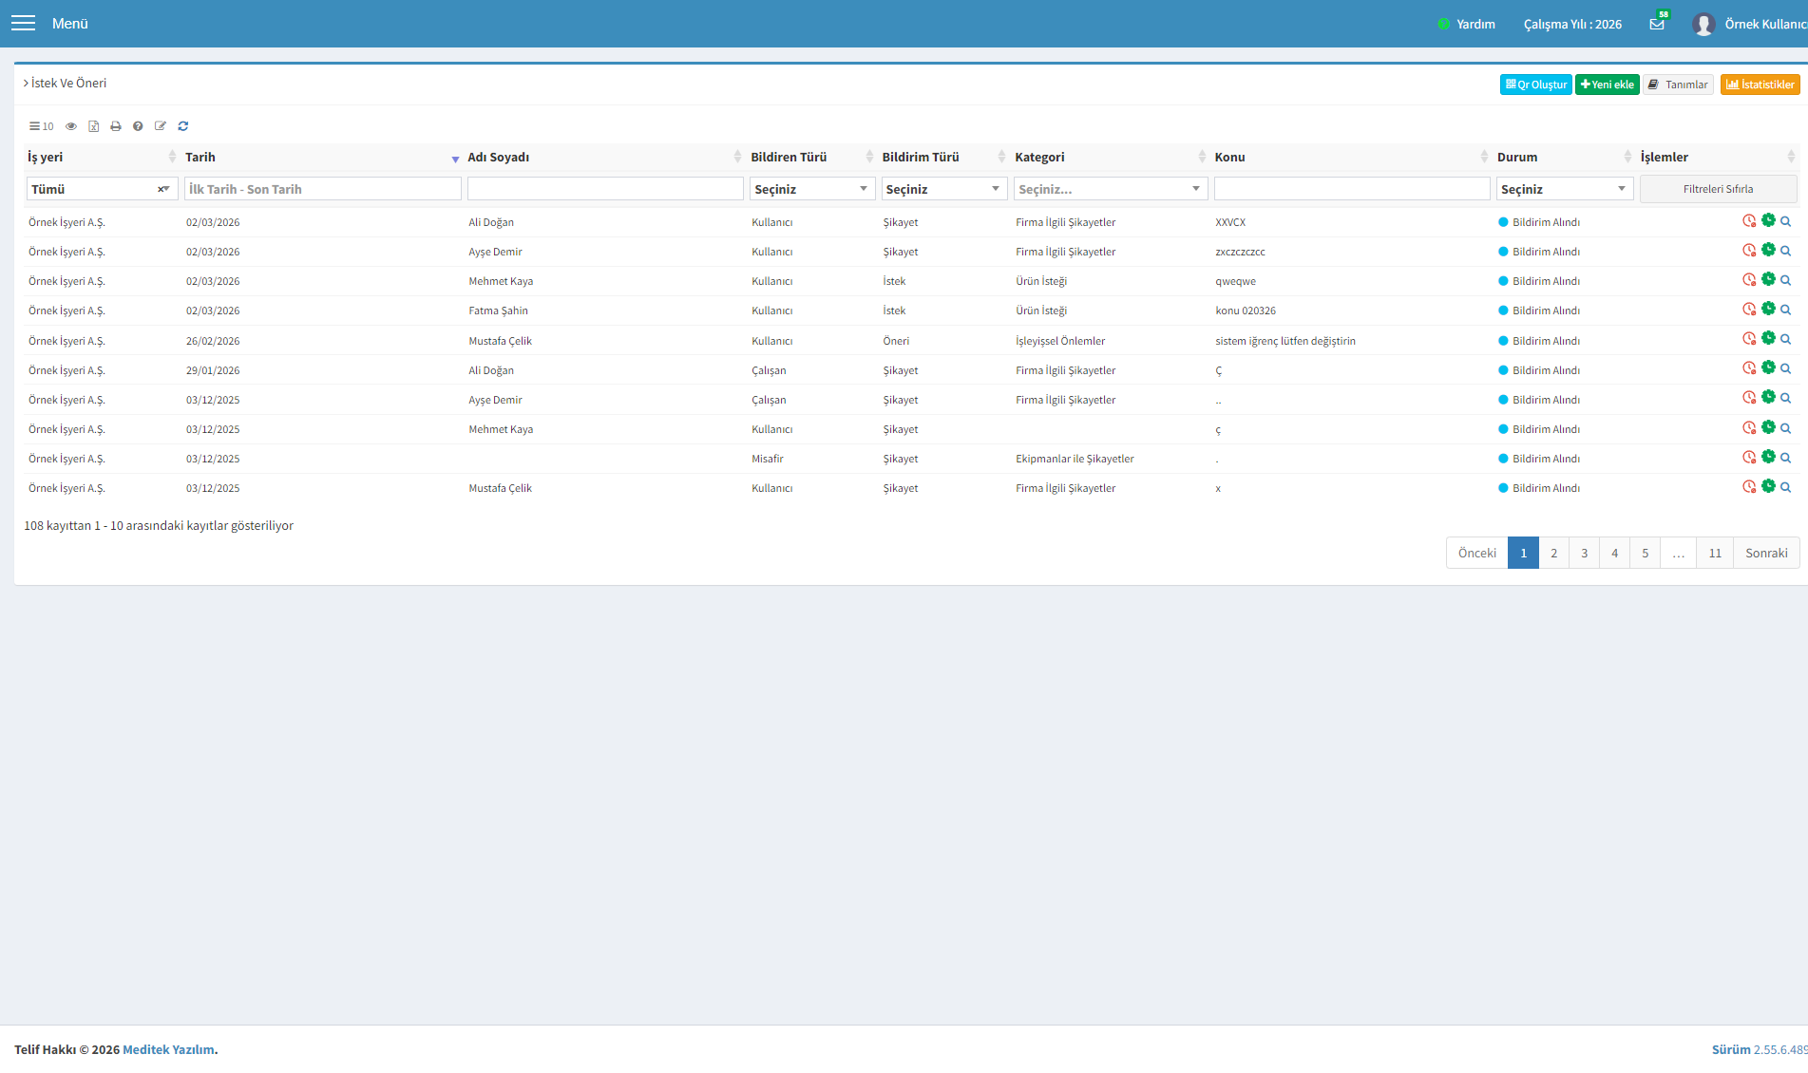Sort table by Tarih column header

click(322, 157)
